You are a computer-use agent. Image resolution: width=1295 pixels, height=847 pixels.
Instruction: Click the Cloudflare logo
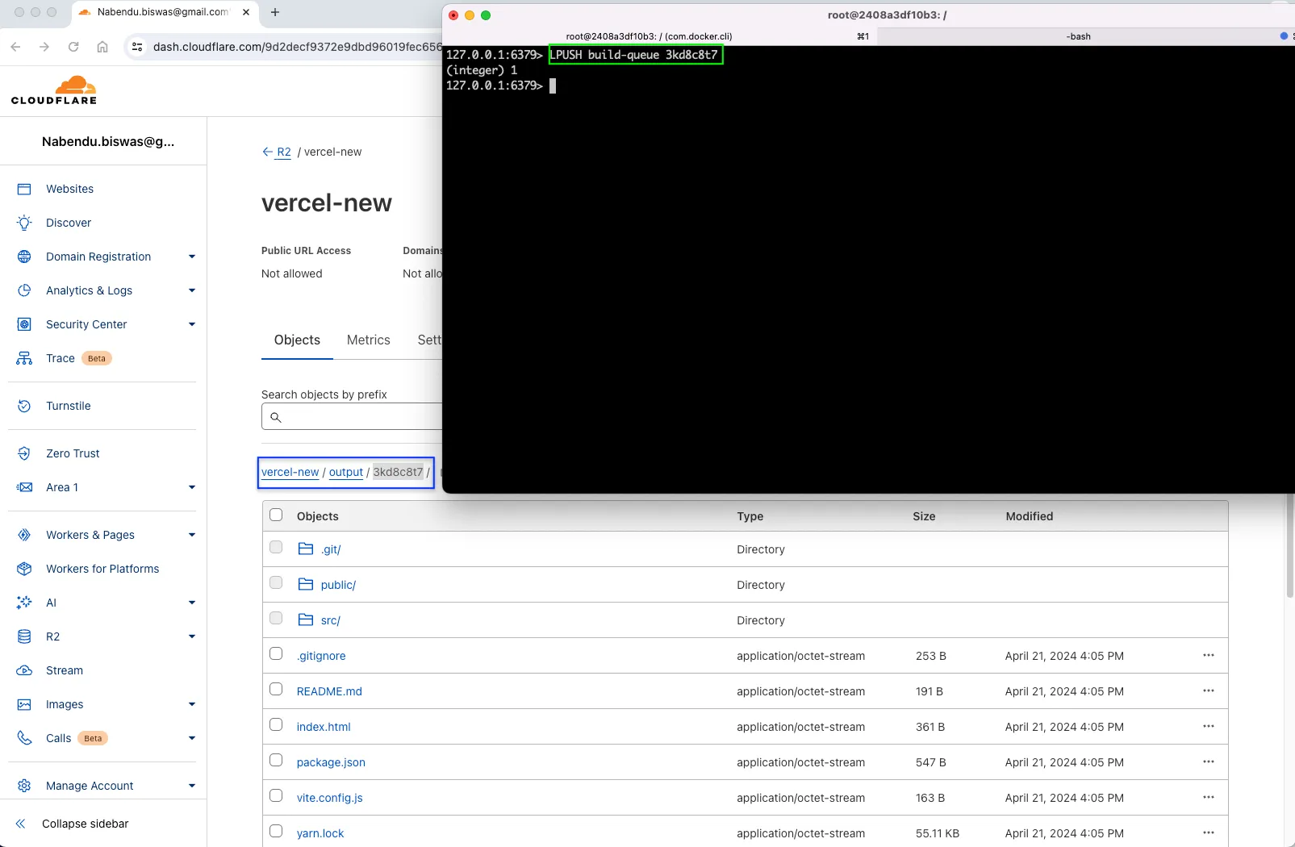pyautogui.click(x=54, y=90)
